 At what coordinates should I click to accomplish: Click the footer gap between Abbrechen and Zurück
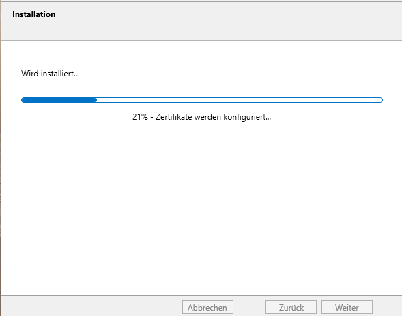pyautogui.click(x=249, y=307)
